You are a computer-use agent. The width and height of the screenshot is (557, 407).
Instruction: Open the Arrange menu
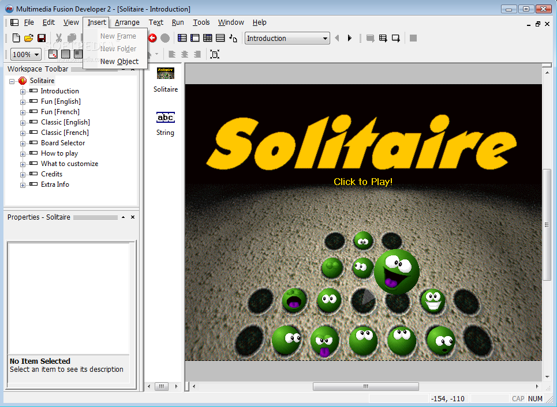pyautogui.click(x=127, y=22)
